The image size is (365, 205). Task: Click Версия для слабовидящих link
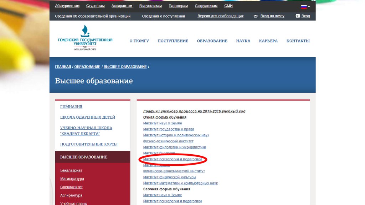220,16
